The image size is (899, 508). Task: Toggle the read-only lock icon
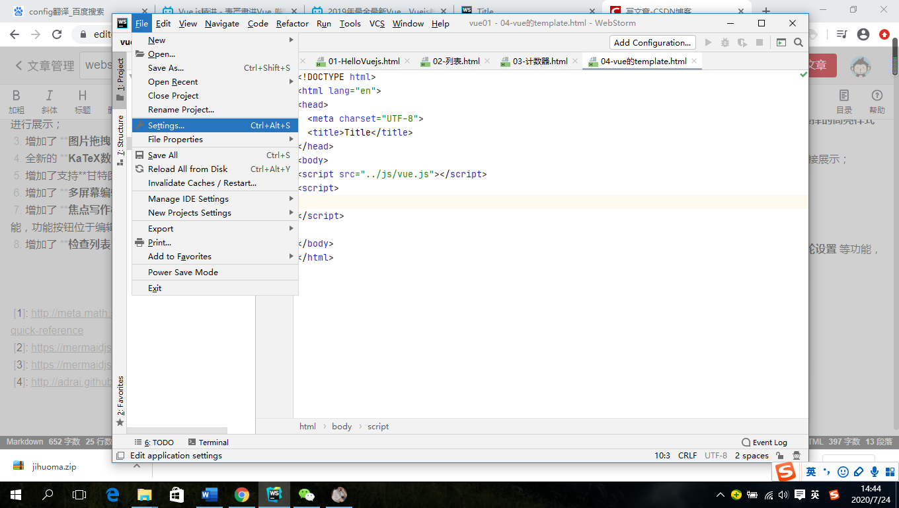780,456
